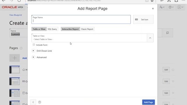Choose Classic Report type

click(87, 29)
